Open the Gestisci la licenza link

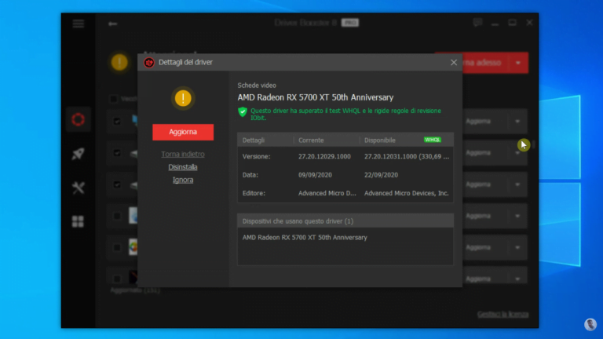[x=503, y=315]
